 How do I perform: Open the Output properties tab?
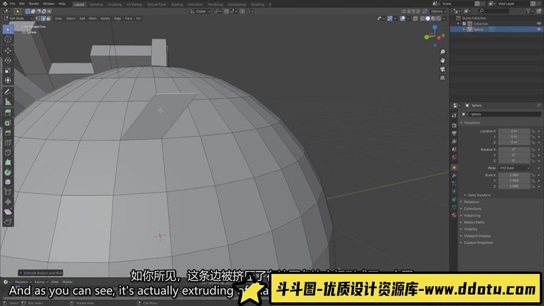pos(454,133)
